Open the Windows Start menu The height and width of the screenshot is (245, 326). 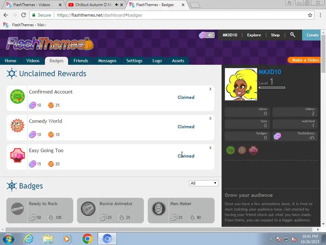pyautogui.click(x=8, y=239)
